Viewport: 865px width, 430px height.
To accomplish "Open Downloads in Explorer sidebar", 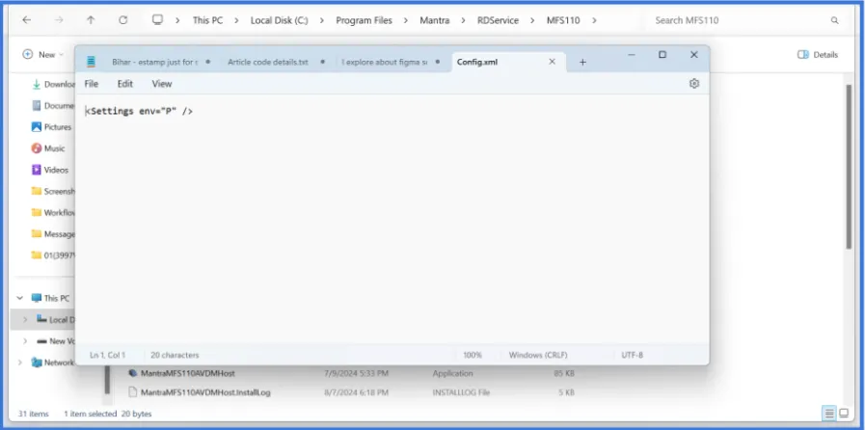I will (x=53, y=84).
